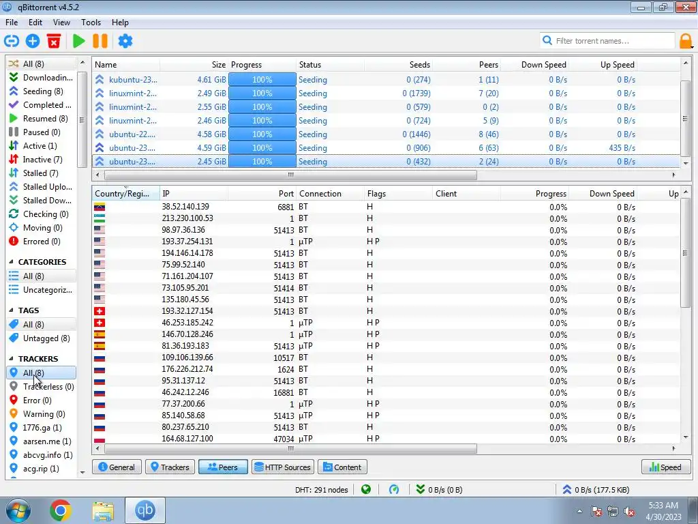
Task: Click the orange lock icon in toolbar
Action: coord(686,41)
